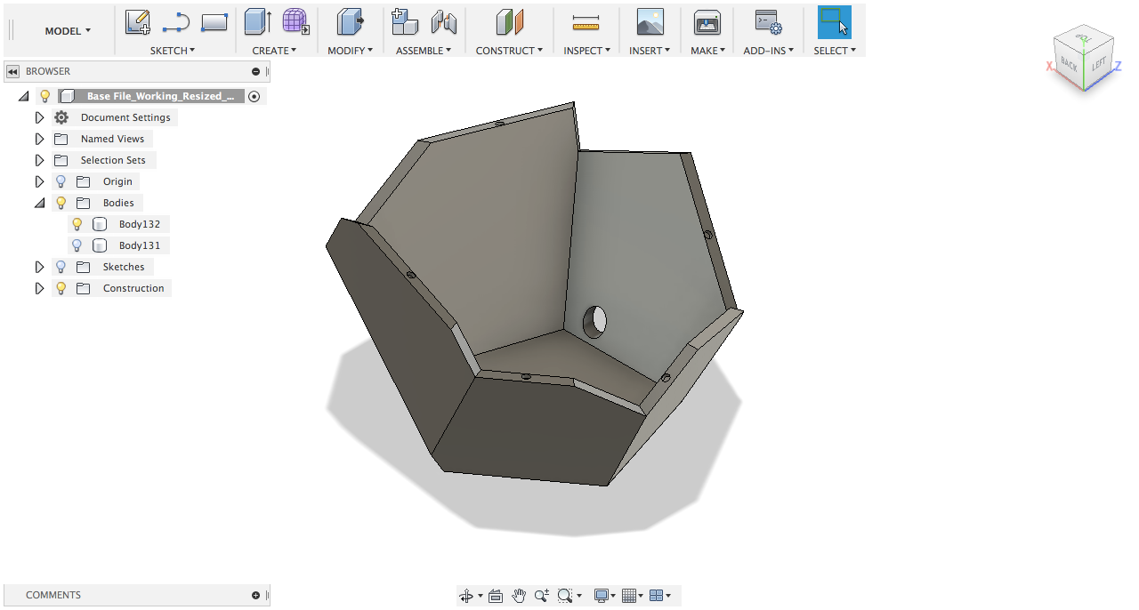The width and height of the screenshot is (1139, 610).
Task: Click the Offset Plane construct icon
Action: tap(509, 21)
